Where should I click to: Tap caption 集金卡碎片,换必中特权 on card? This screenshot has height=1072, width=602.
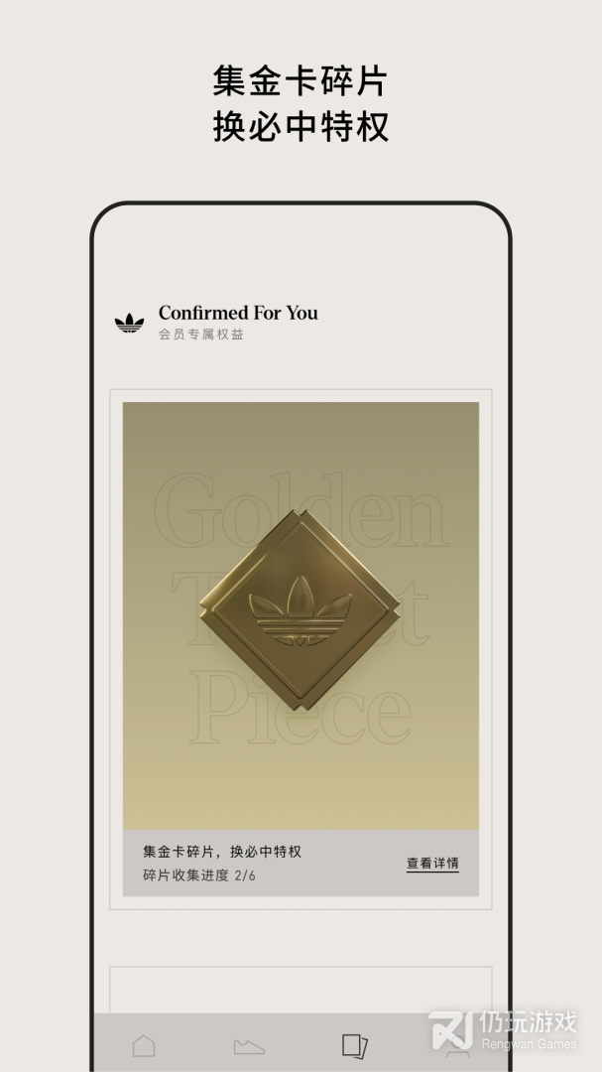222,852
